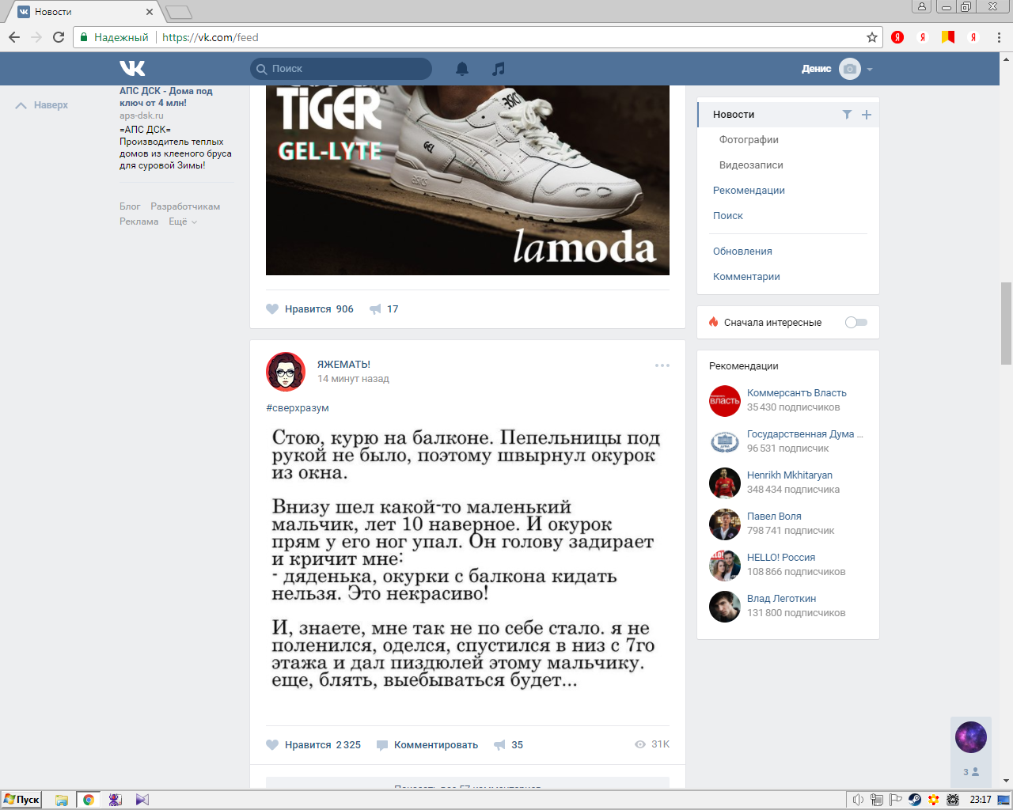This screenshot has width=1013, height=810.
Task: Like the lamoda post with 906 likes
Action: tap(272, 309)
